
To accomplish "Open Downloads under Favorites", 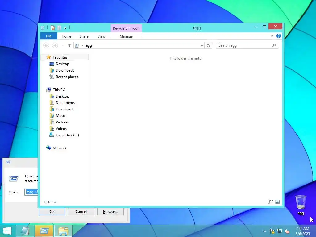I will (x=65, y=70).
